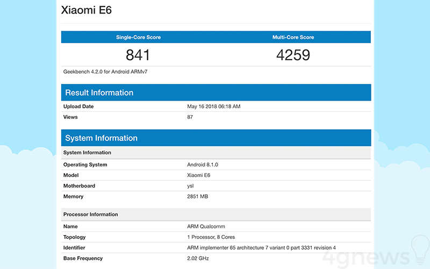
Task: Click the Operating System label
Action: (85, 165)
